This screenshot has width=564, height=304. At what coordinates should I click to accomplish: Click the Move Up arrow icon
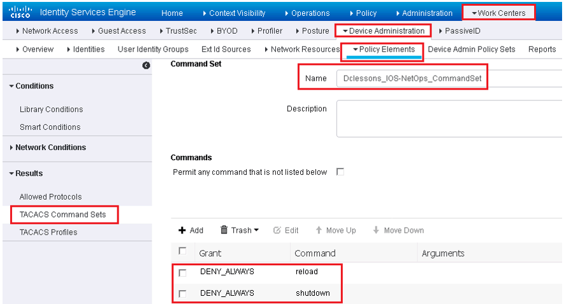pyautogui.click(x=319, y=230)
